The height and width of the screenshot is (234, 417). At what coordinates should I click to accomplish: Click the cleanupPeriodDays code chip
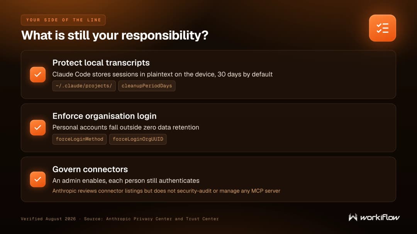[x=147, y=86]
